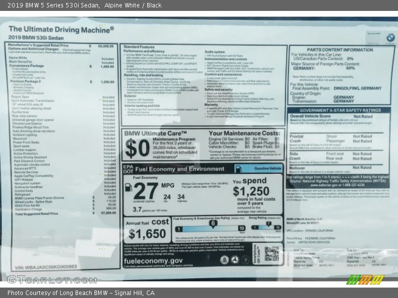Click the Standard Features heading
Image resolution: width=398 pixels, height=298 pixels.
(x=139, y=47)
